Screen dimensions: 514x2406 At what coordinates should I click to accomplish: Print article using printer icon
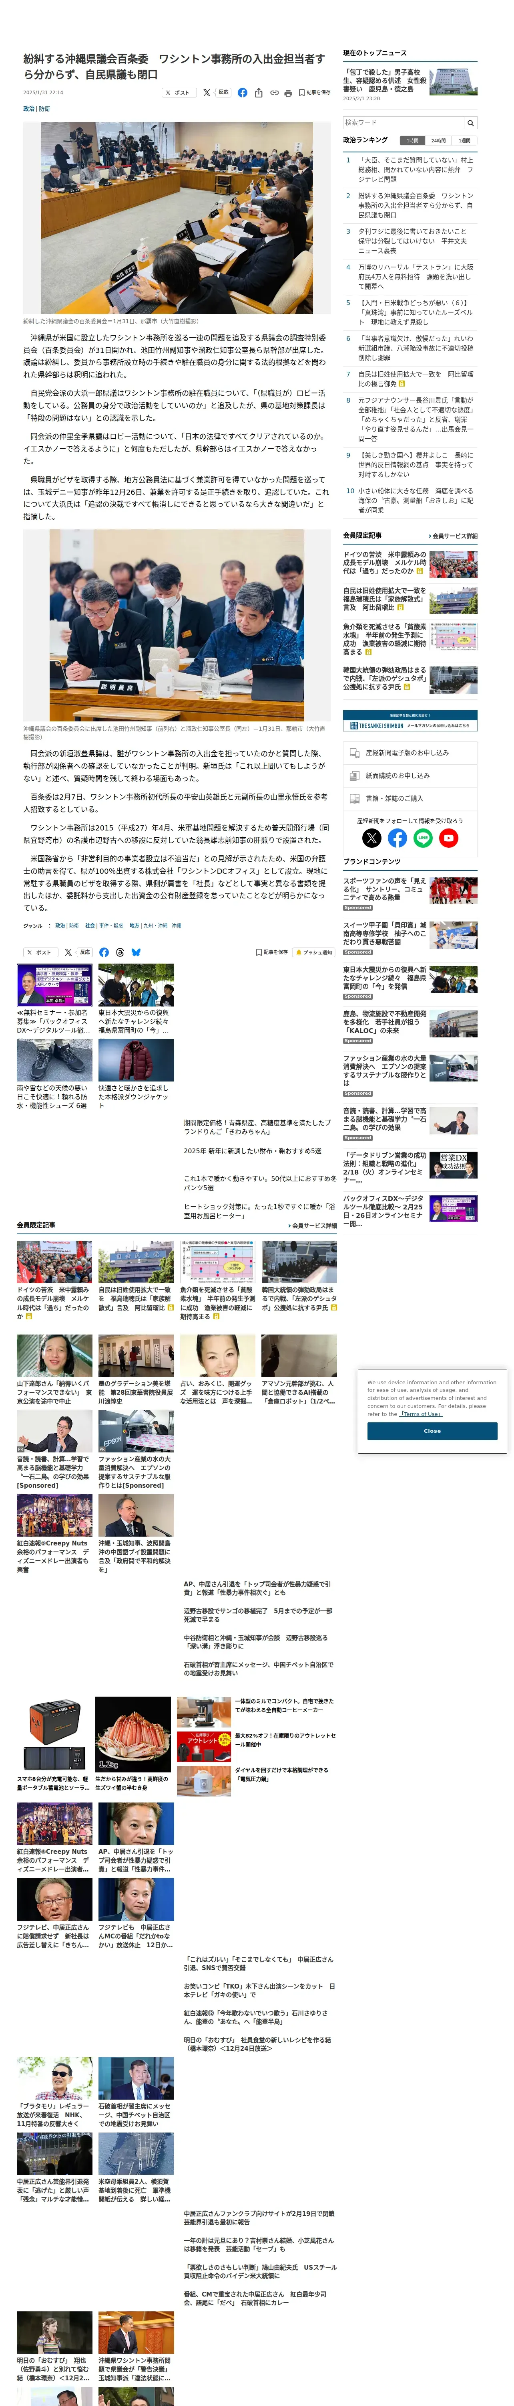coord(287,93)
